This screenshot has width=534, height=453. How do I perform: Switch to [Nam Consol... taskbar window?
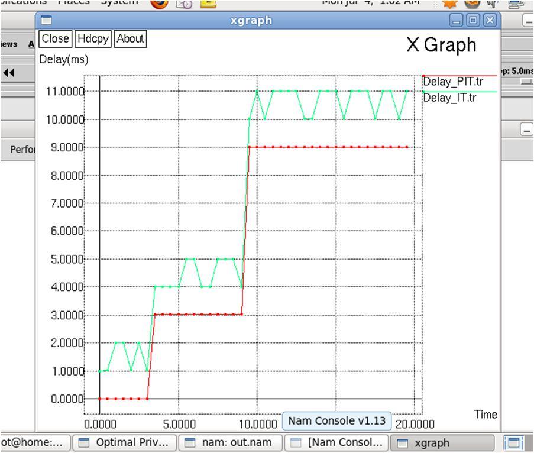(336, 442)
